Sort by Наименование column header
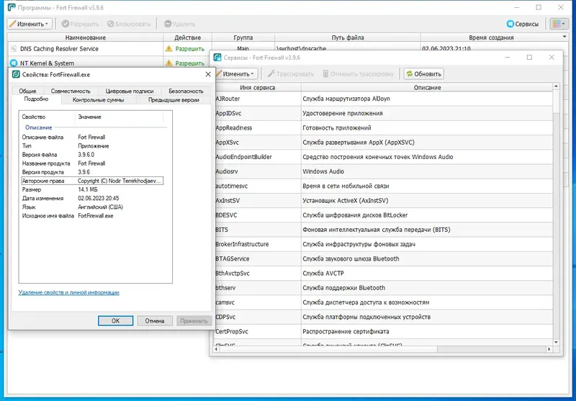 [85, 37]
